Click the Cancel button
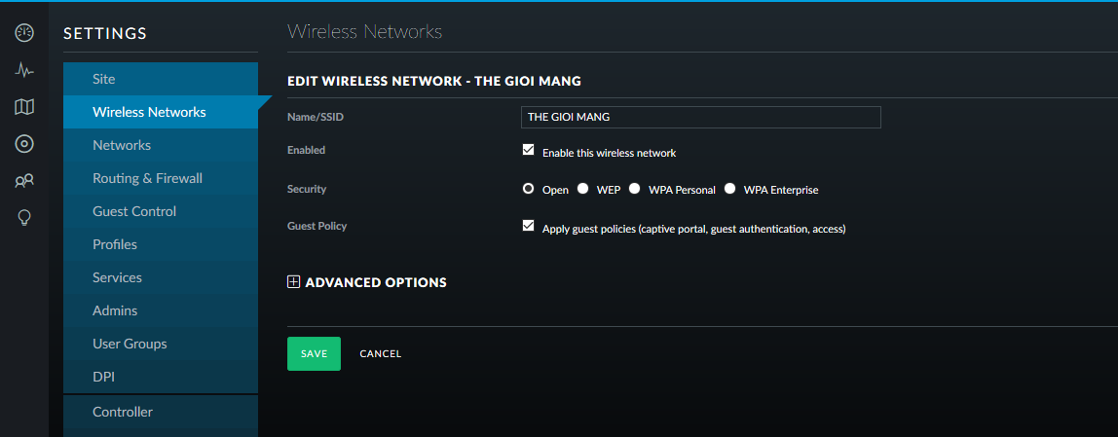1118x437 pixels. coord(381,353)
